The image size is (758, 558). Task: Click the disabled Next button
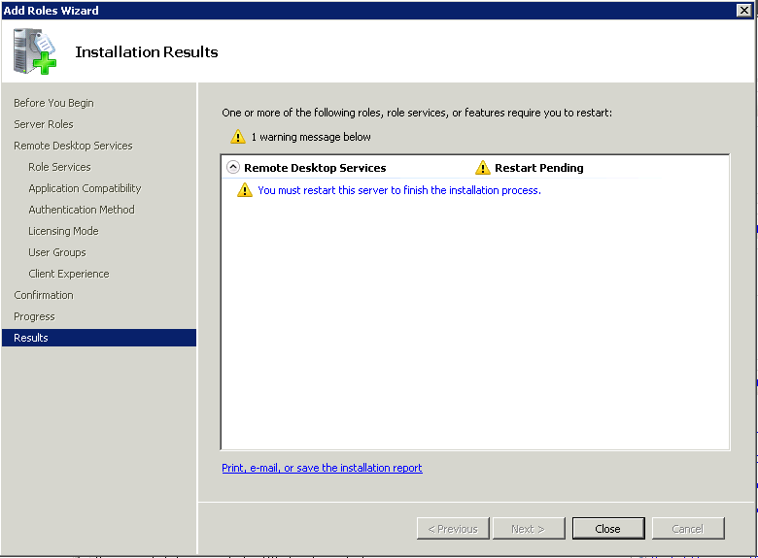[x=529, y=529]
